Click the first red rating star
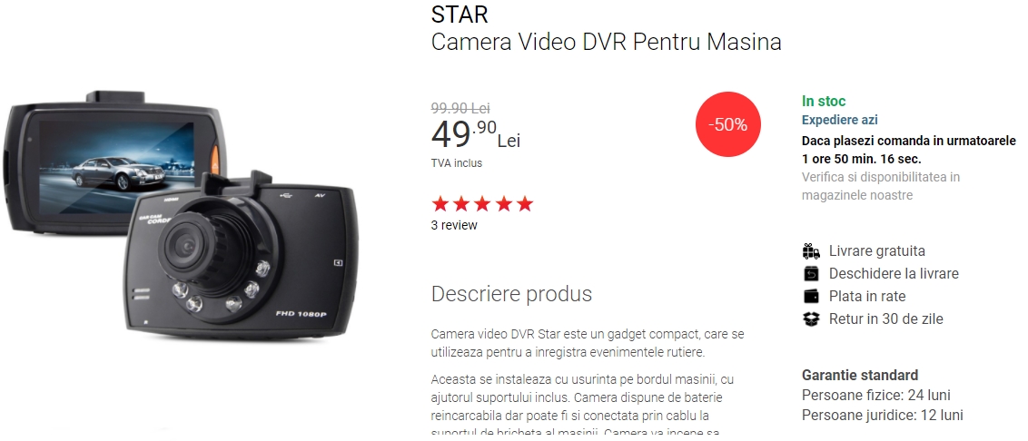 pos(440,204)
